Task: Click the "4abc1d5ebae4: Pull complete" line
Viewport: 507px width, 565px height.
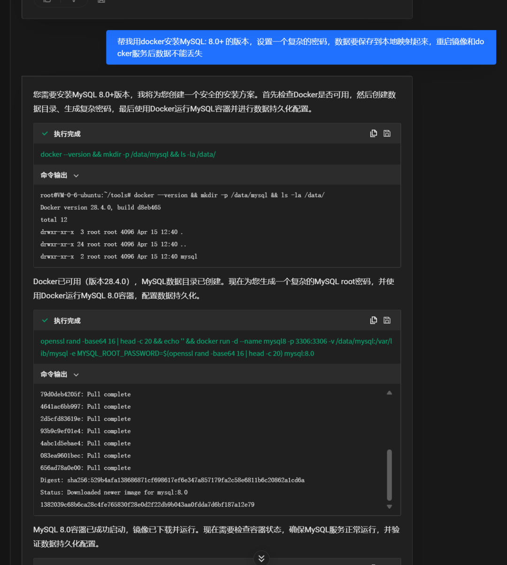Action: 85,443
